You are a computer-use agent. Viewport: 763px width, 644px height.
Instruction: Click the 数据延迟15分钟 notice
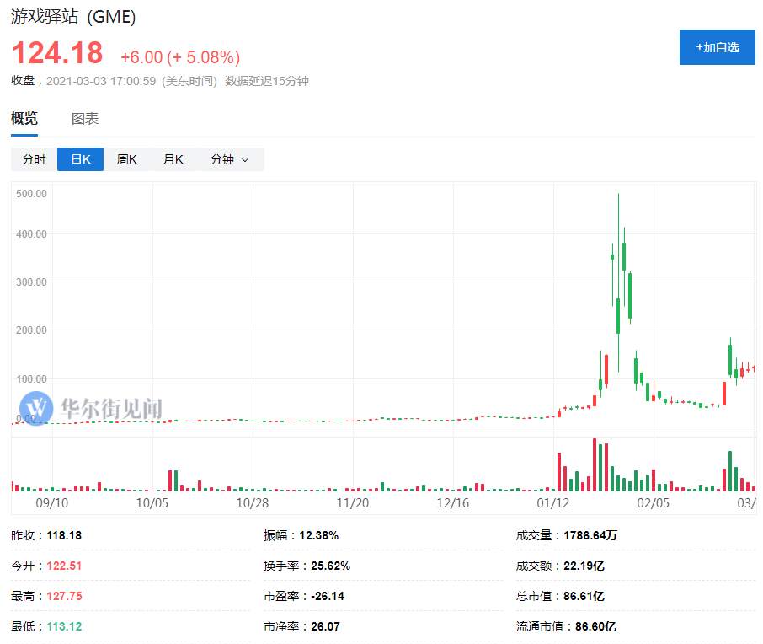point(267,81)
